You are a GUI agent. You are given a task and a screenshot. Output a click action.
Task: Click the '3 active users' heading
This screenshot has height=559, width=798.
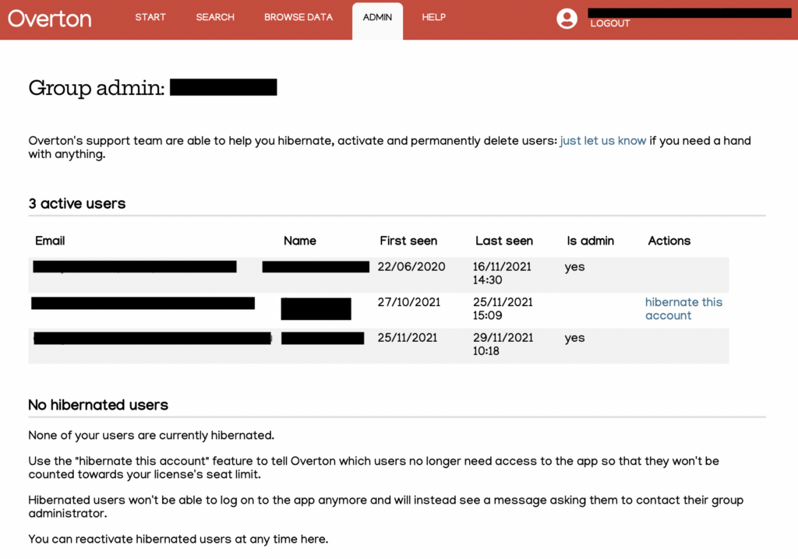point(77,203)
